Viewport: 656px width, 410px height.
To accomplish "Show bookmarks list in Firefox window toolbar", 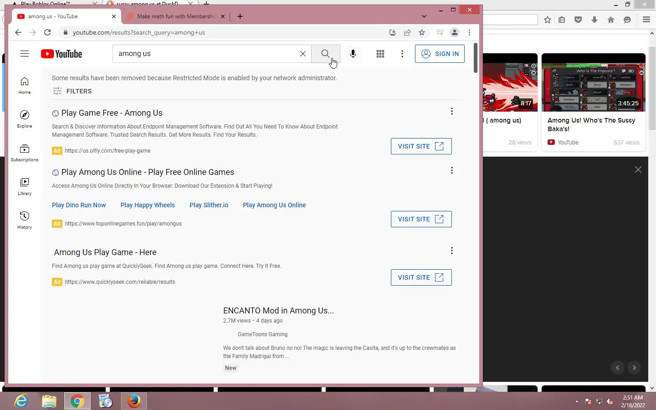I will click(x=562, y=20).
